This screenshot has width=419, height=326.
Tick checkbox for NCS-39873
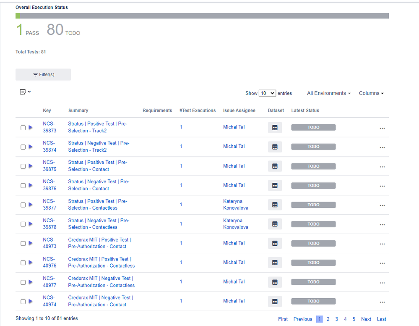[23, 128]
